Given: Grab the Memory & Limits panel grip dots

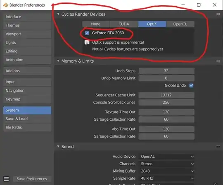Looking at the screenshot, I should 218,61.
